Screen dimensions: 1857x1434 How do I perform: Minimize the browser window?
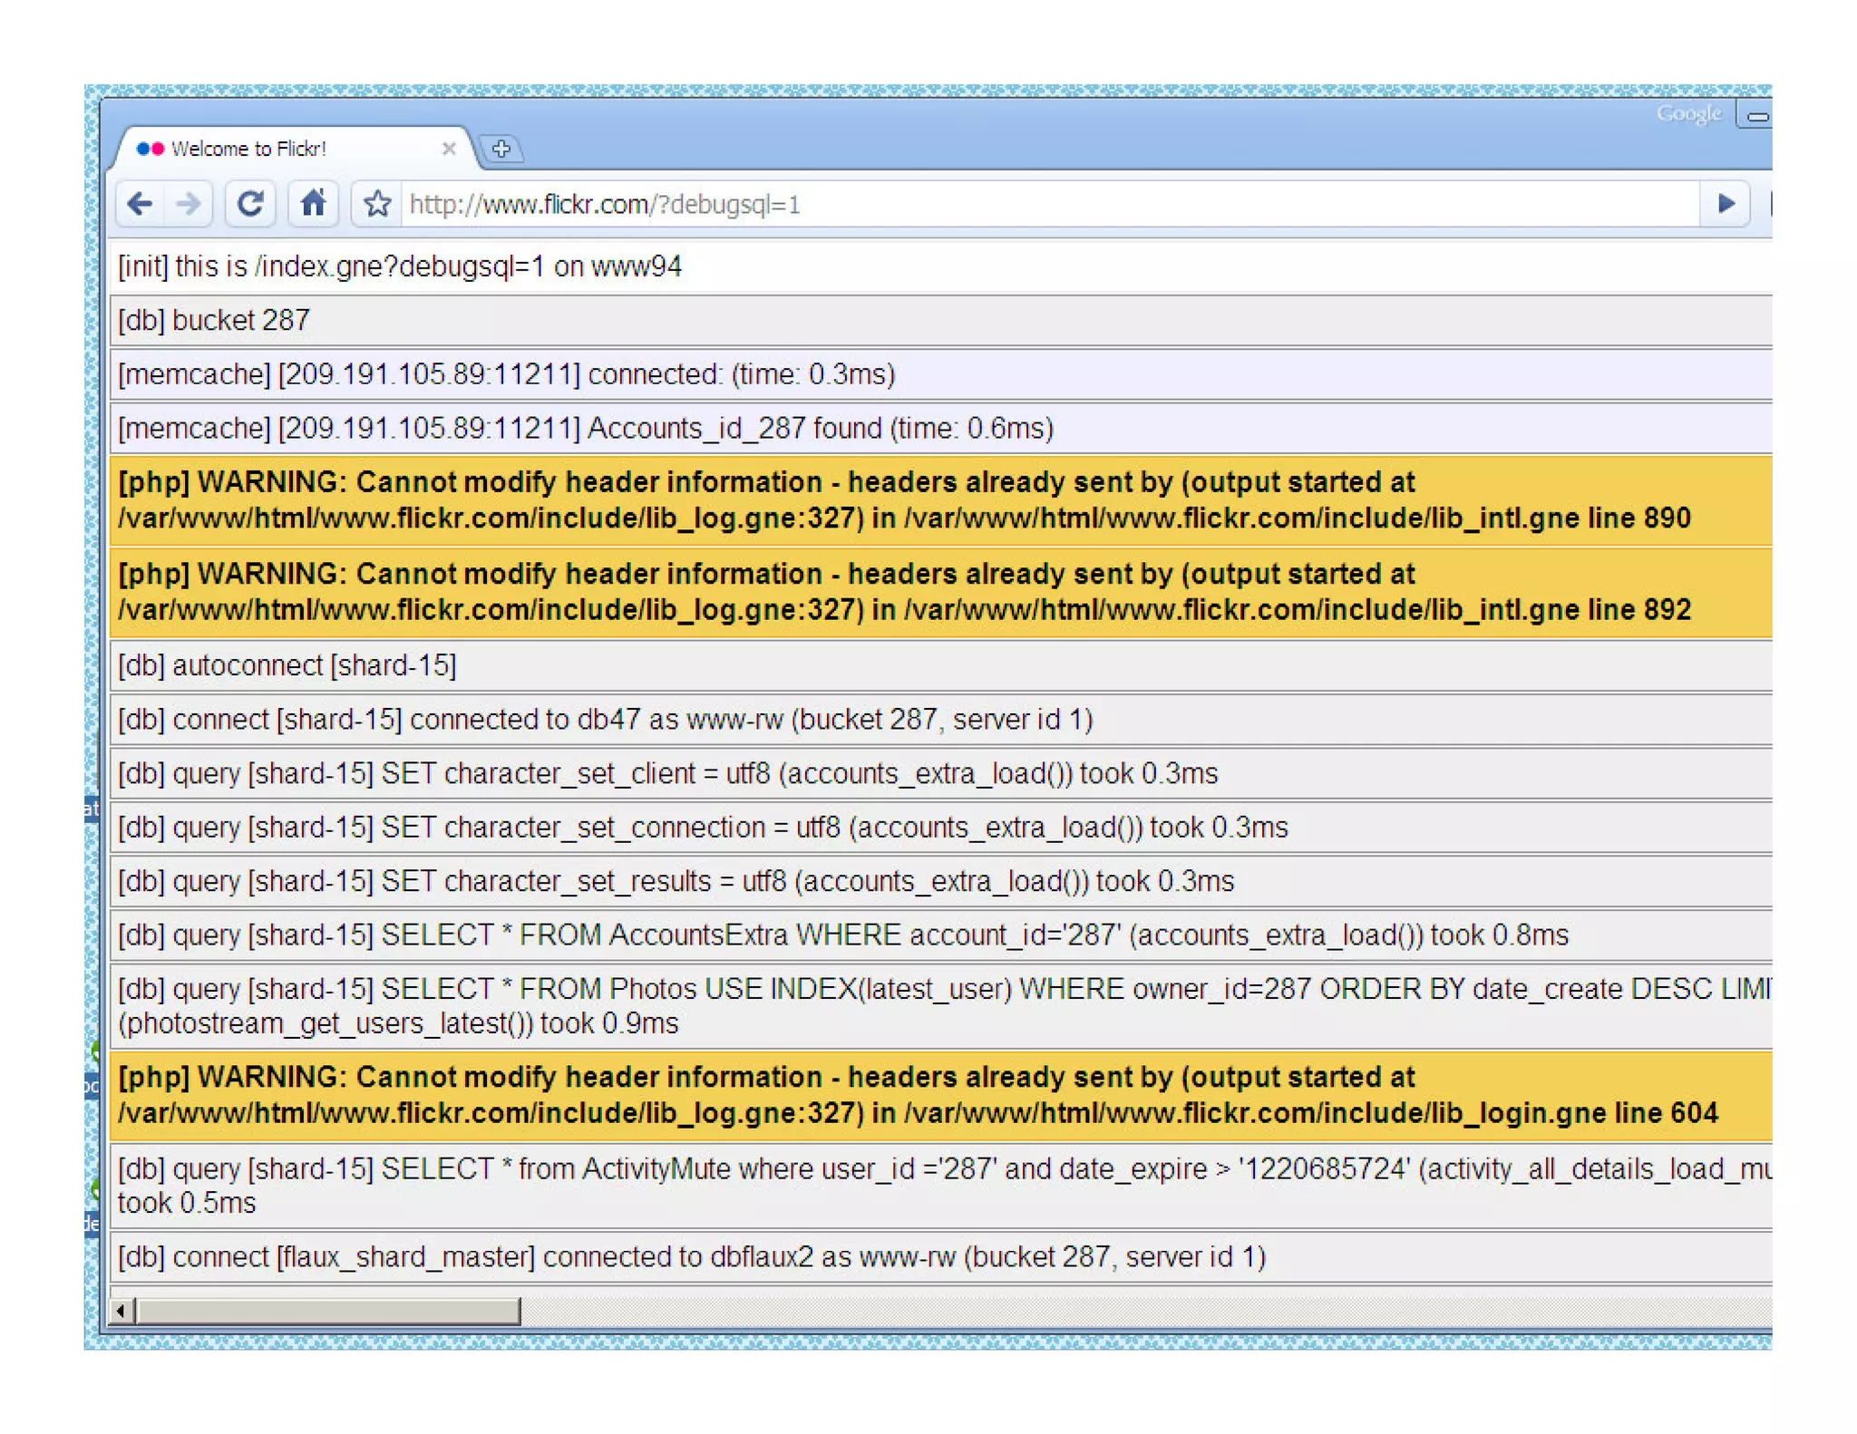pos(1756,116)
